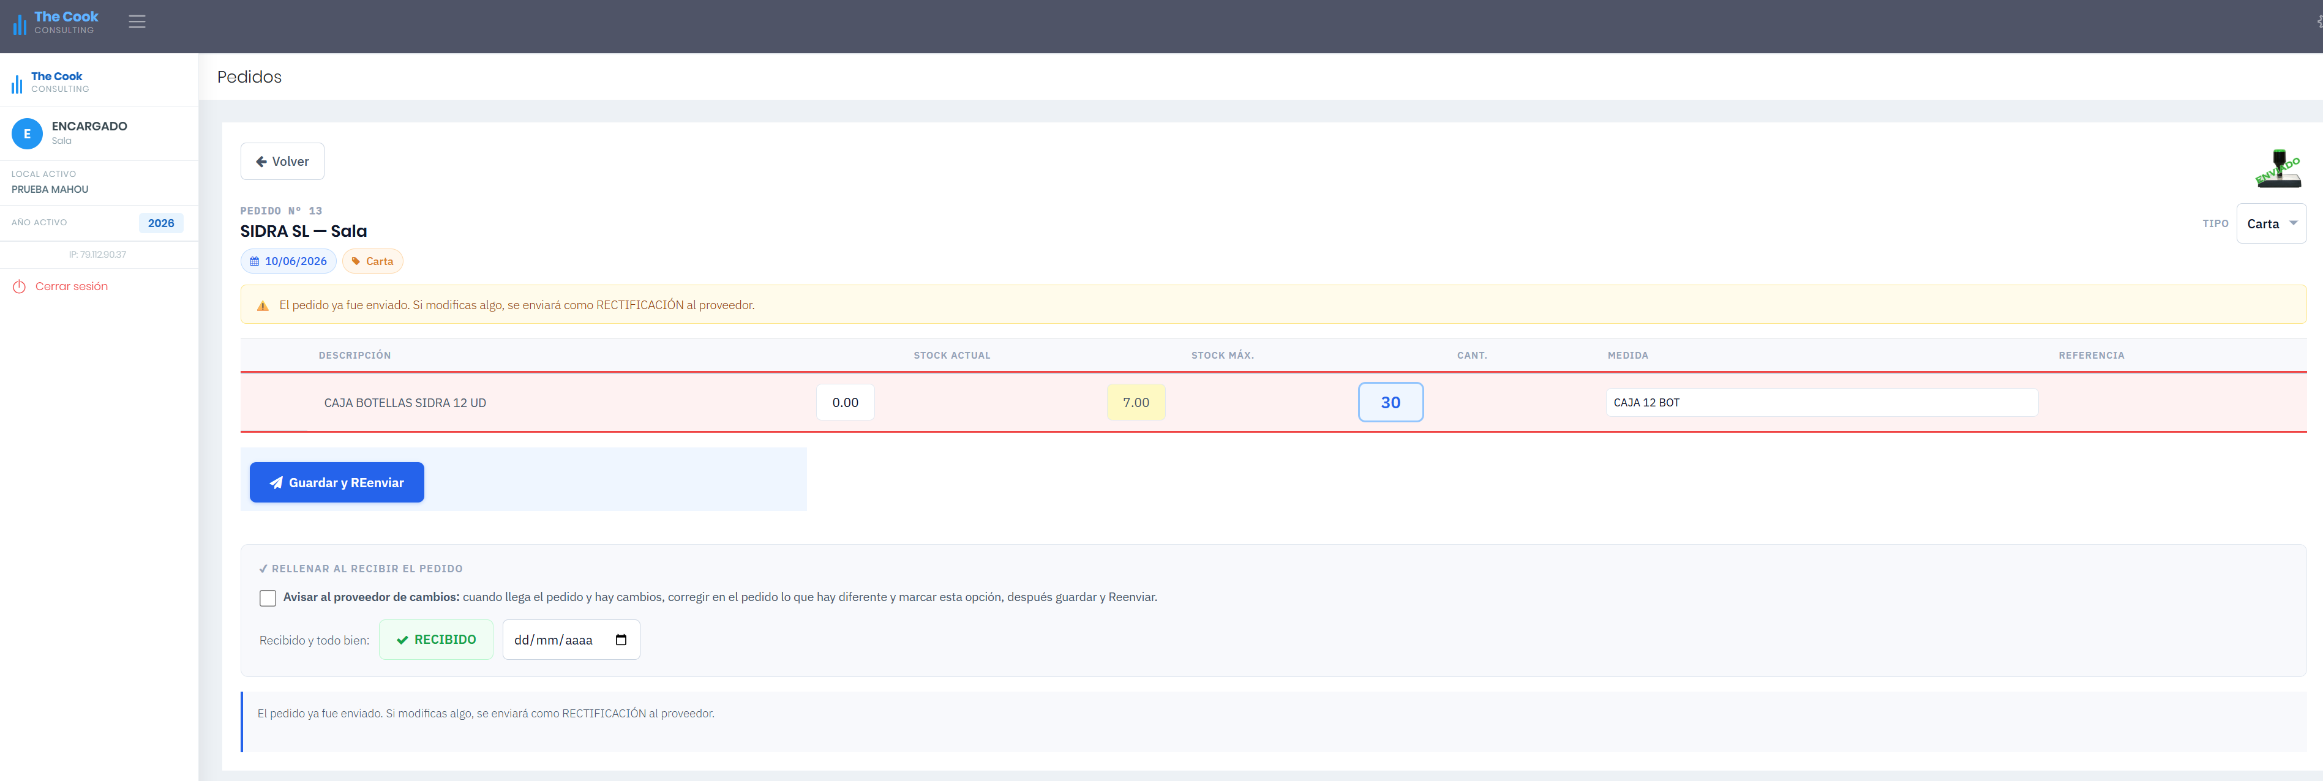Select the 2026 active year badge
Screen dimensions: 2323x781
162,223
